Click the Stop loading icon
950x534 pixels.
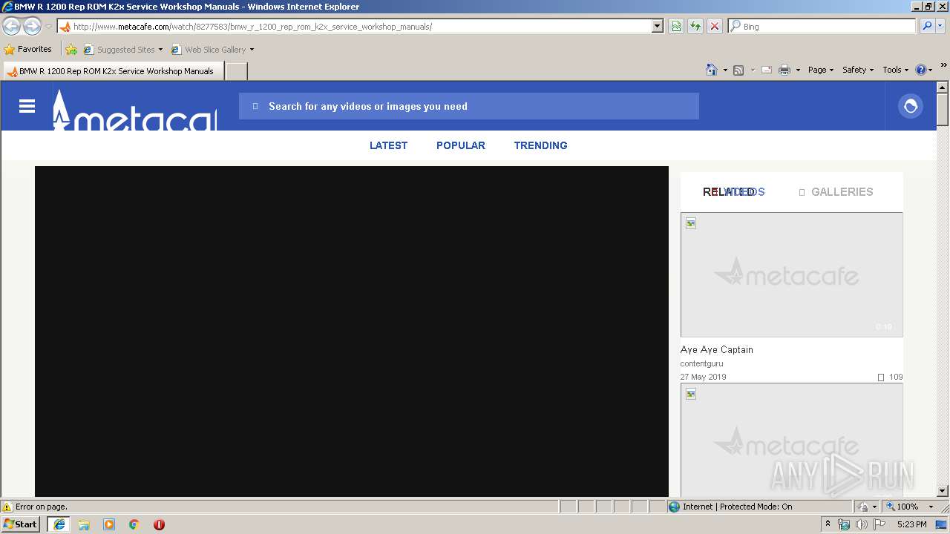[x=715, y=27]
